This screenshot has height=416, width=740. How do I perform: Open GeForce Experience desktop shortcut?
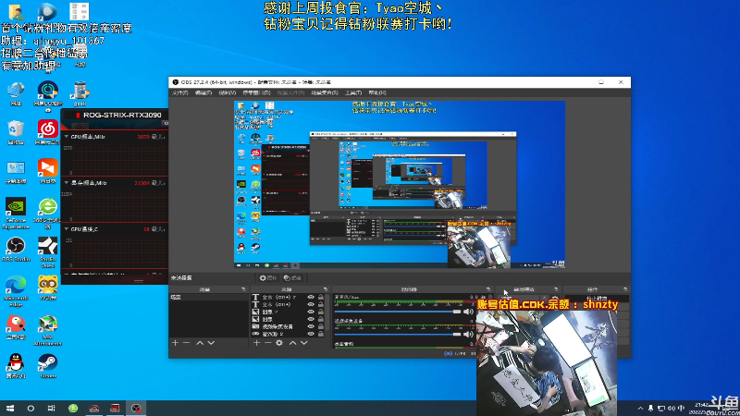[16, 214]
